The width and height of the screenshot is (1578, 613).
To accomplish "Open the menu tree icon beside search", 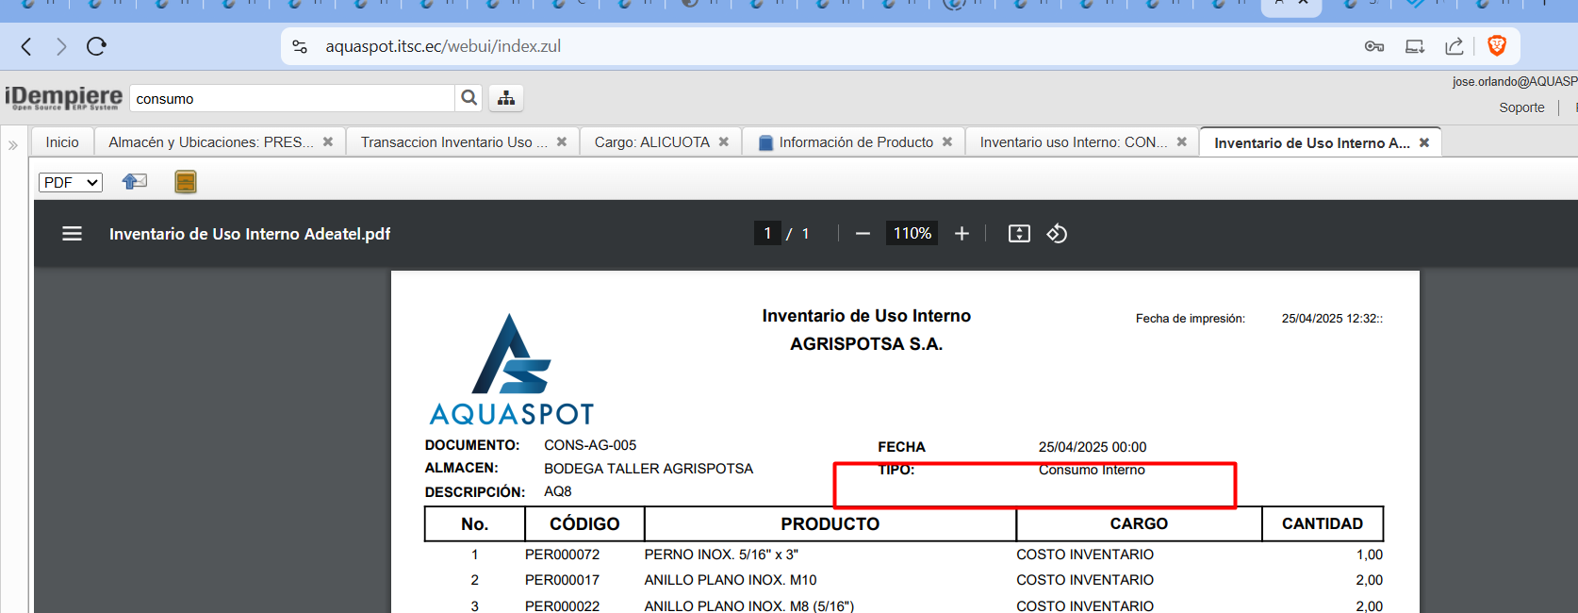I will 506,98.
